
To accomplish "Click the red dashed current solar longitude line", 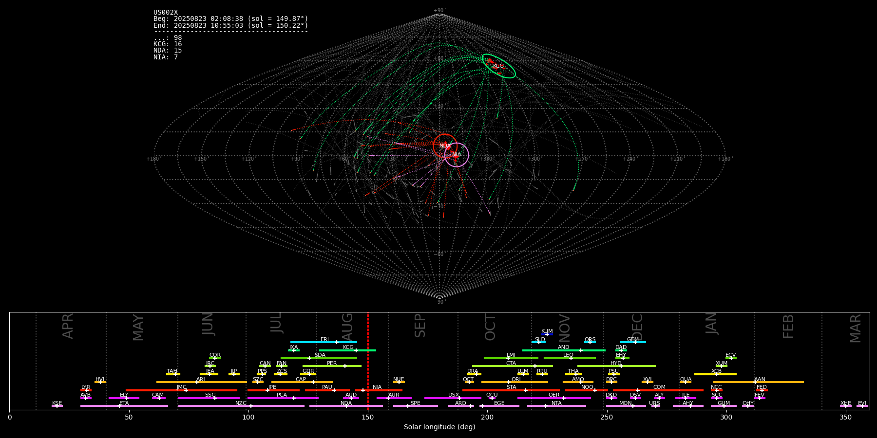I will click(368, 361).
